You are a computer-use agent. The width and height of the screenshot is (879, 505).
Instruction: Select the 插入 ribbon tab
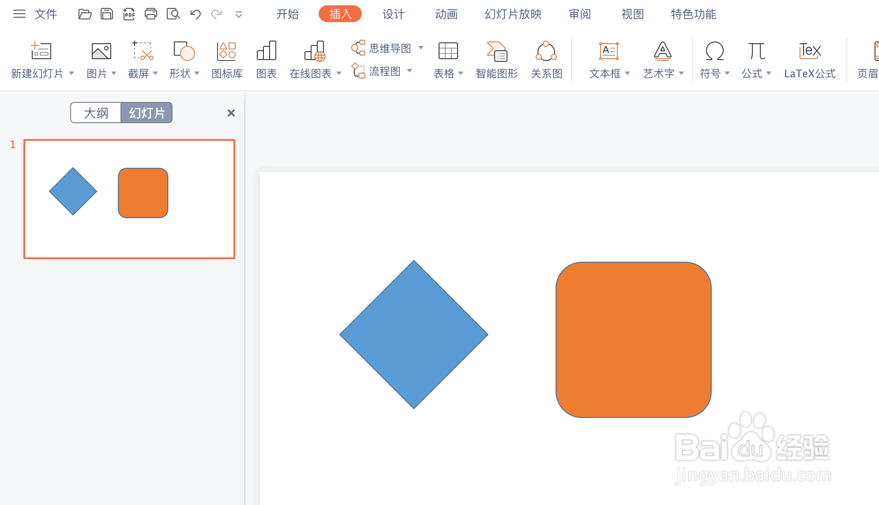[x=340, y=14]
